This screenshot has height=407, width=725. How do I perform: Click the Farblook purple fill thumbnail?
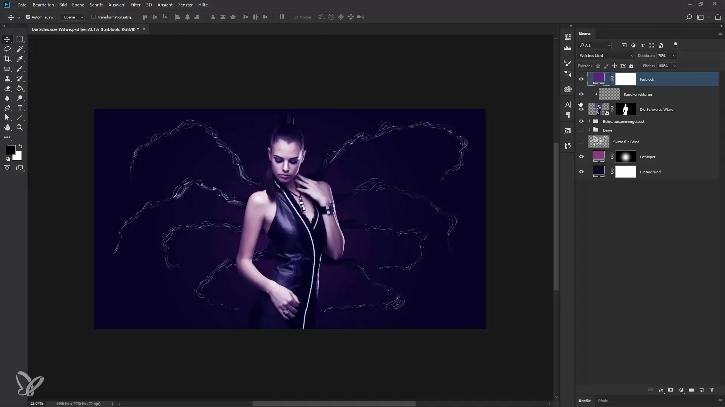point(599,79)
